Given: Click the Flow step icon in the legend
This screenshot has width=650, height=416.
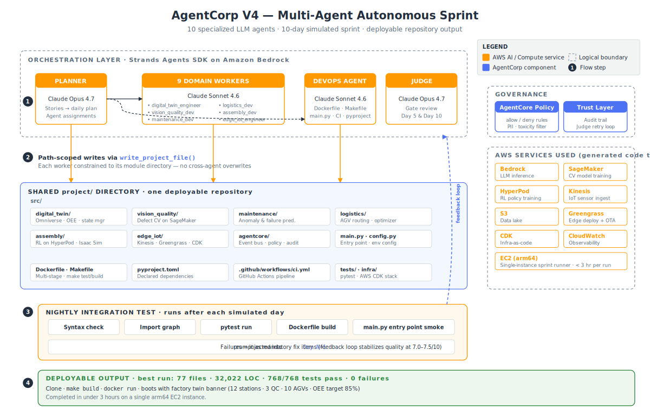Looking at the screenshot, I should click(x=572, y=68).
